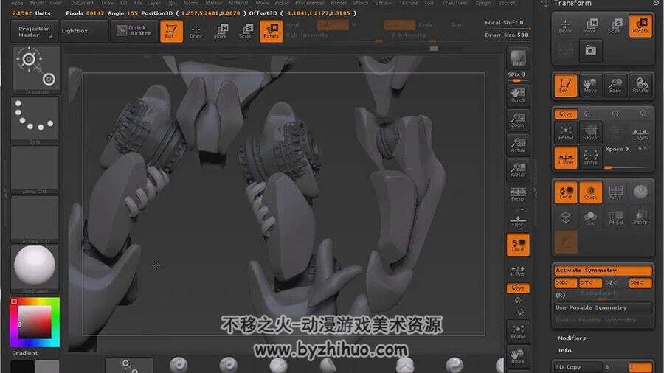Click S.Pivot icon in Transform panel

(590, 133)
